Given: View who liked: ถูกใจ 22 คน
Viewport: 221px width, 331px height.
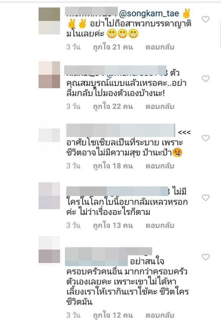Looking at the screenshot, I should coord(113,106).
